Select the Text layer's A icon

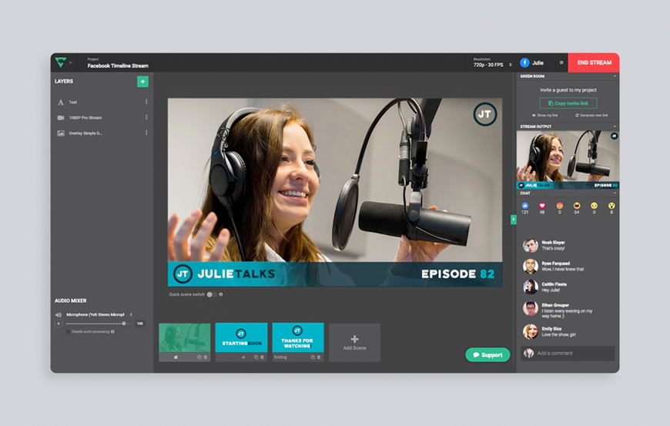61,102
